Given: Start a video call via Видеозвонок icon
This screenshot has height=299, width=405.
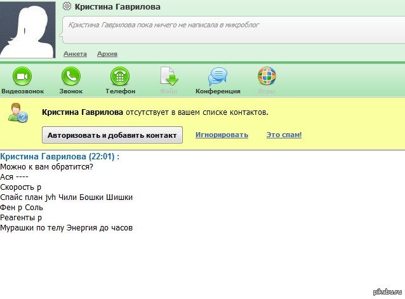Looking at the screenshot, I should (x=22, y=77).
